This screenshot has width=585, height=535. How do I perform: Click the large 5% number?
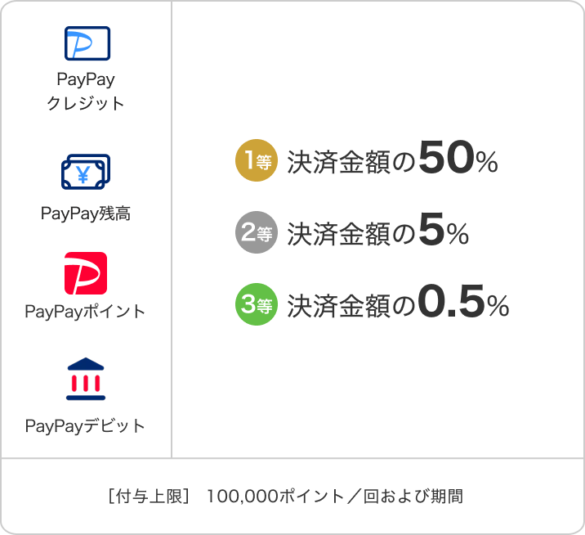[444, 232]
